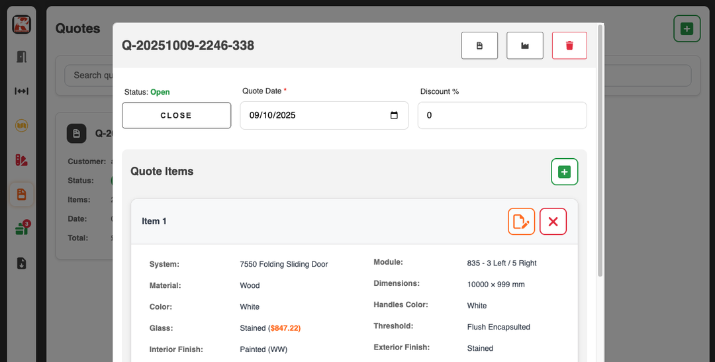Click the Painted (WW) interior finish value
Viewport: 715px width, 362px height.
[263, 349]
